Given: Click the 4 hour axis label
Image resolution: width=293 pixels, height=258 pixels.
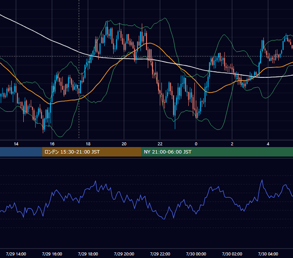Looking at the screenshot, I should point(268,144).
